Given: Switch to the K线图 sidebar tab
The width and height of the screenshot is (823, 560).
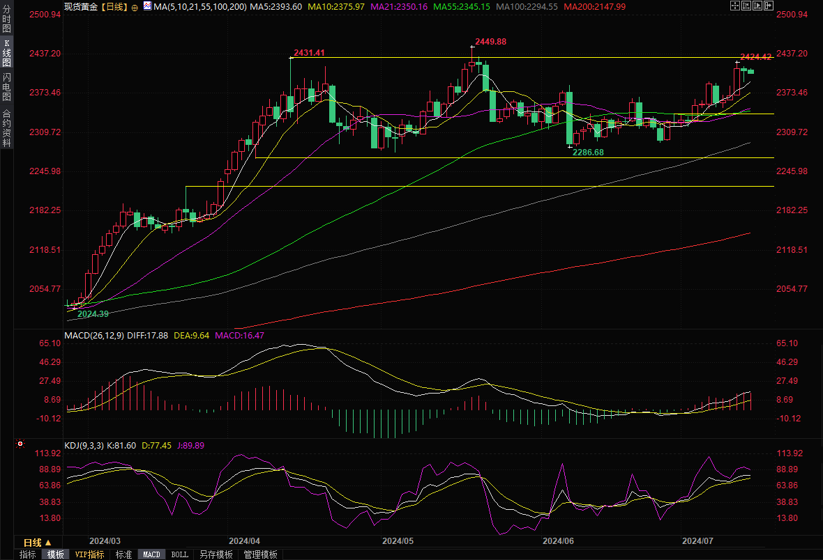Looking at the screenshot, I should pyautogui.click(x=6, y=52).
